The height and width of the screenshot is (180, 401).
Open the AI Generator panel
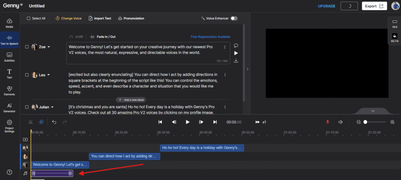pyautogui.click(x=9, y=107)
